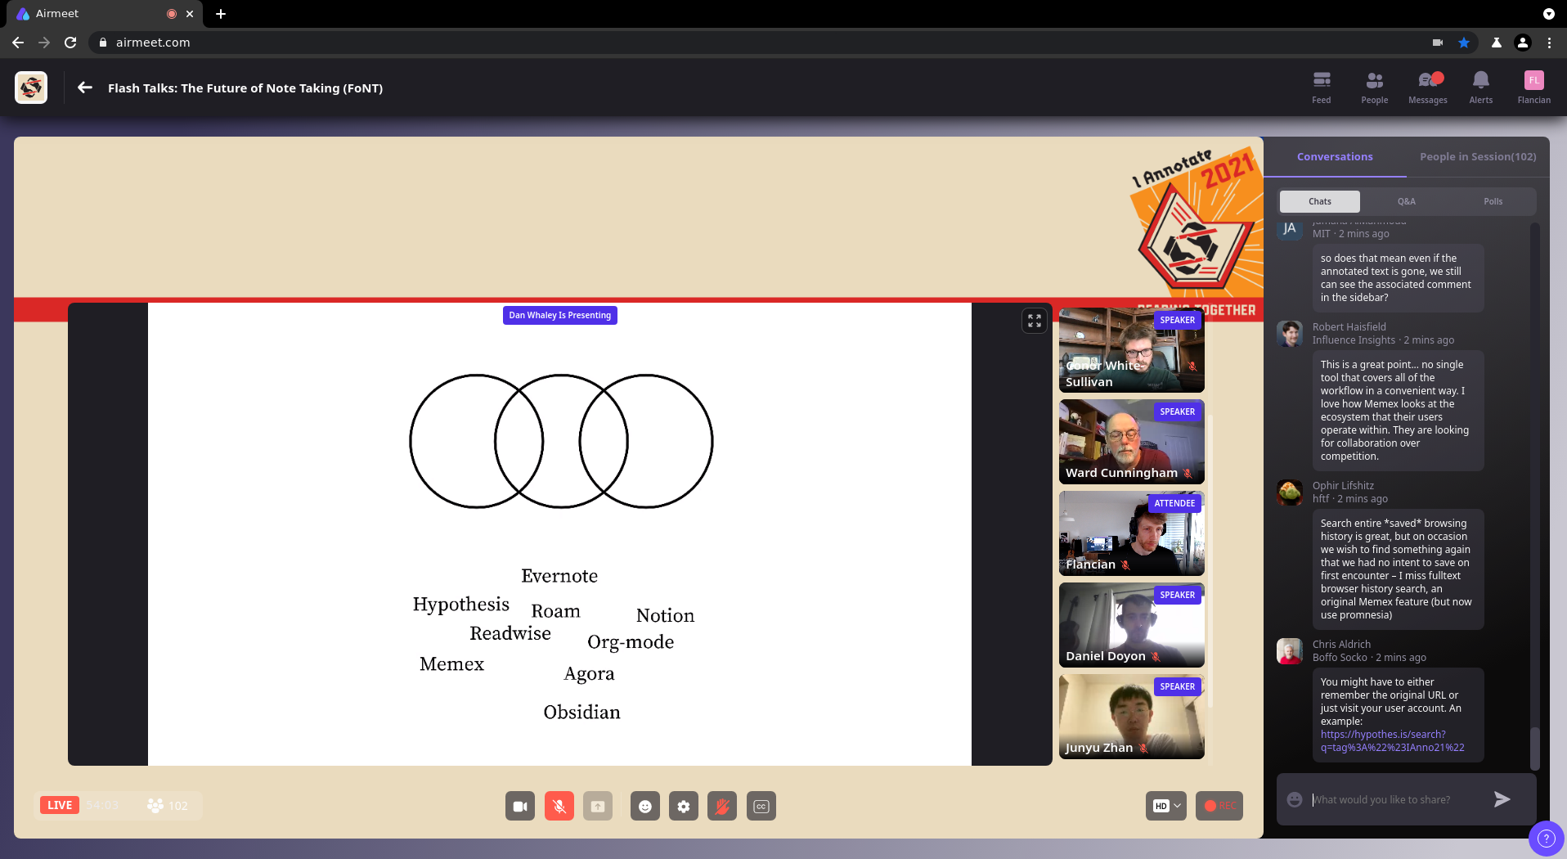Click the Dan Whaley Is Presenting label
The height and width of the screenshot is (859, 1567).
coord(560,315)
